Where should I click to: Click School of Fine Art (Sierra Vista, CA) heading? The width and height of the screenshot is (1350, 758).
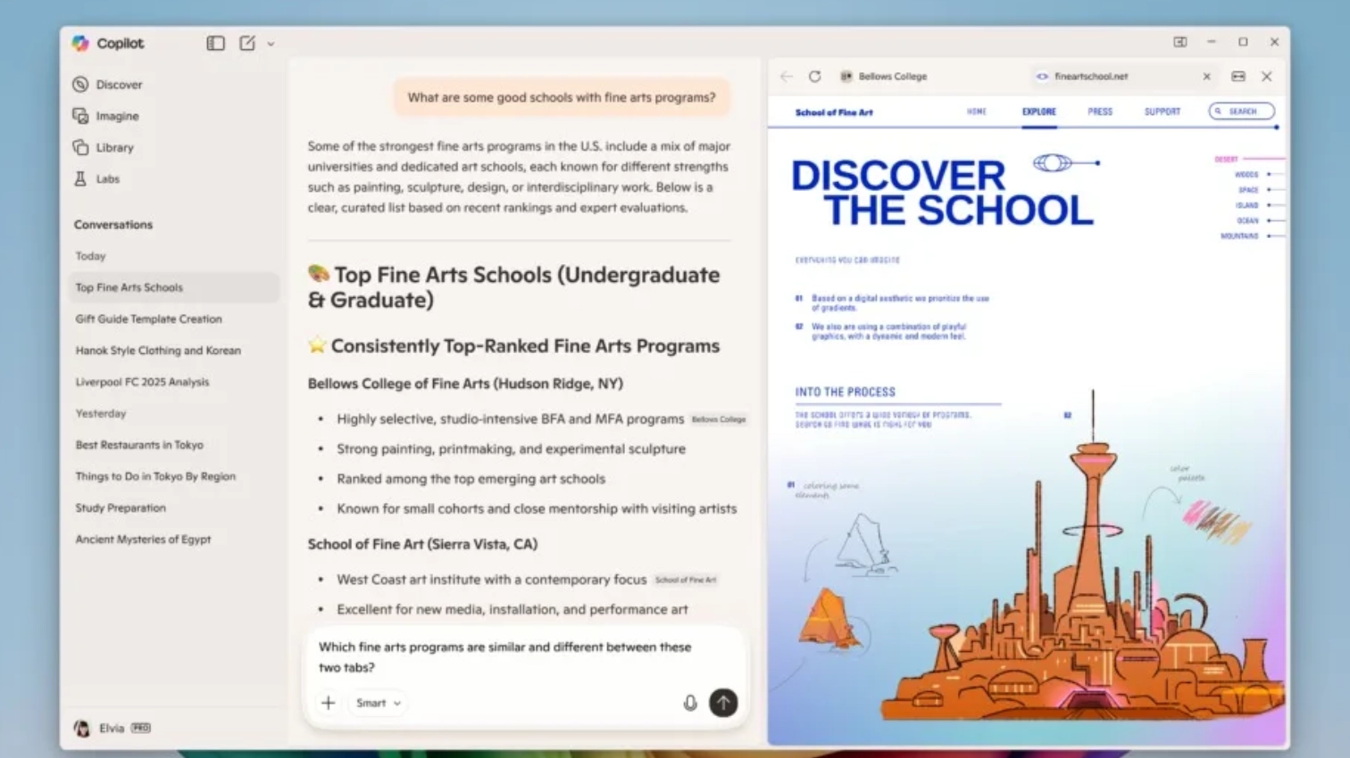click(422, 544)
